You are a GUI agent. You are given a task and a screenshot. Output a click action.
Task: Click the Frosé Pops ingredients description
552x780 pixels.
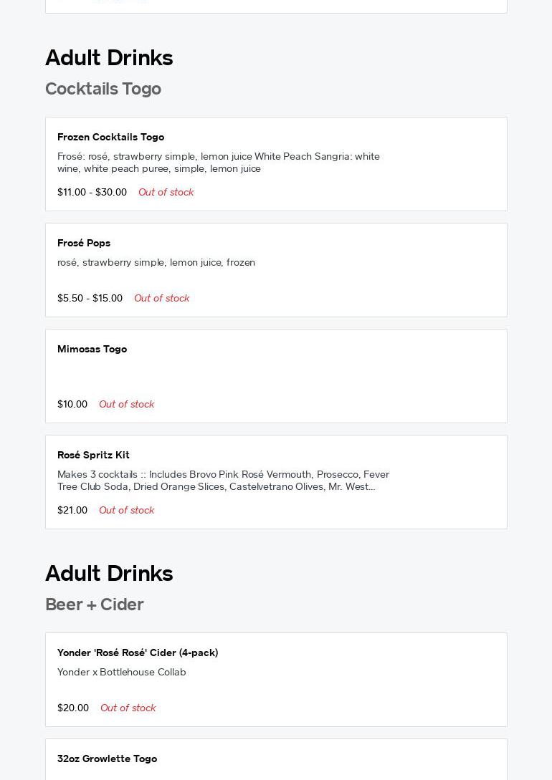(x=156, y=262)
